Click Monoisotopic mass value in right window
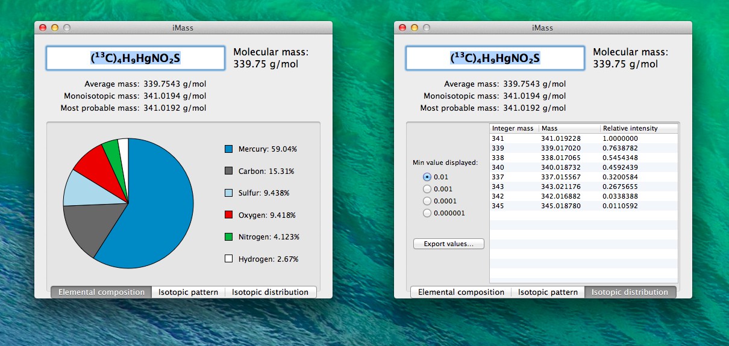729x346 pixels. tap(534, 96)
